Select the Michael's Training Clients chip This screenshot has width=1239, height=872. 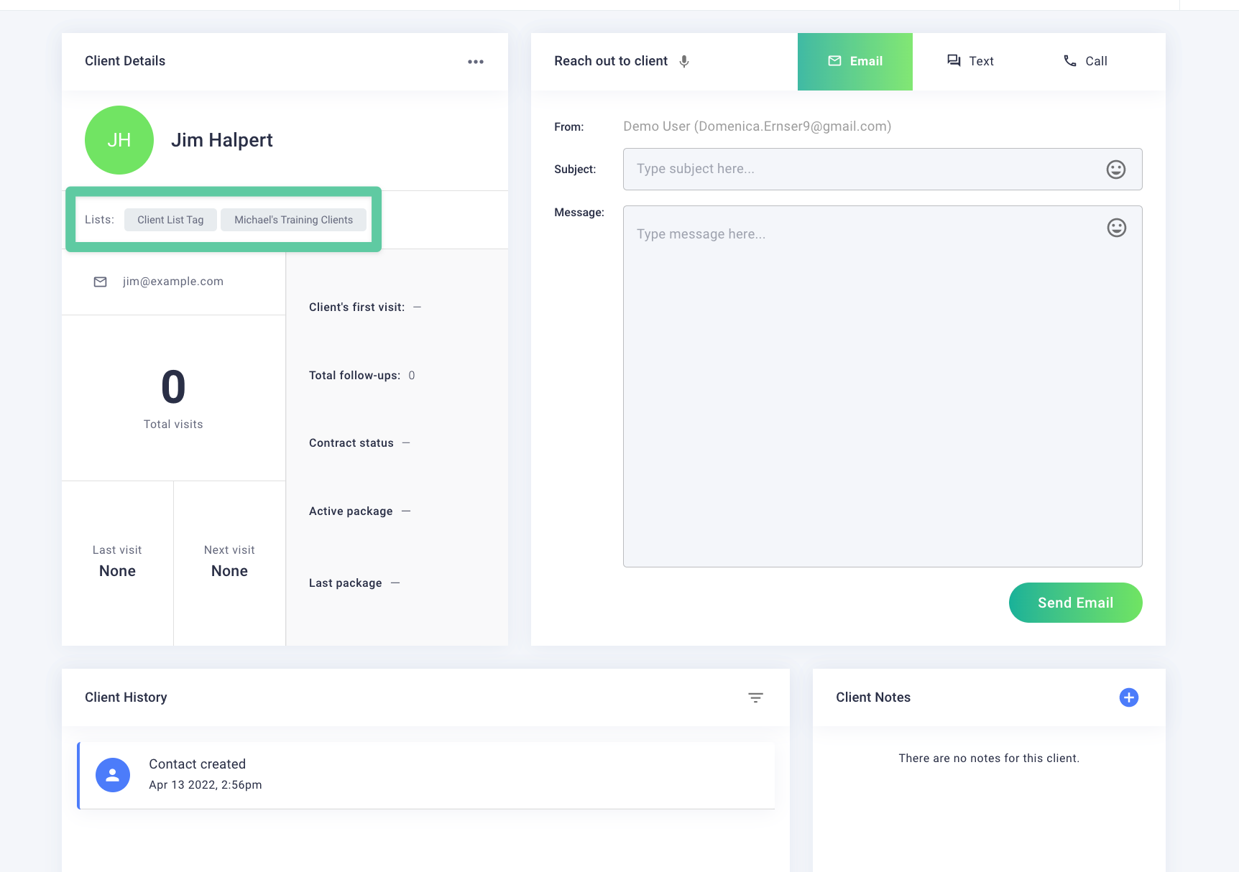[x=293, y=220]
